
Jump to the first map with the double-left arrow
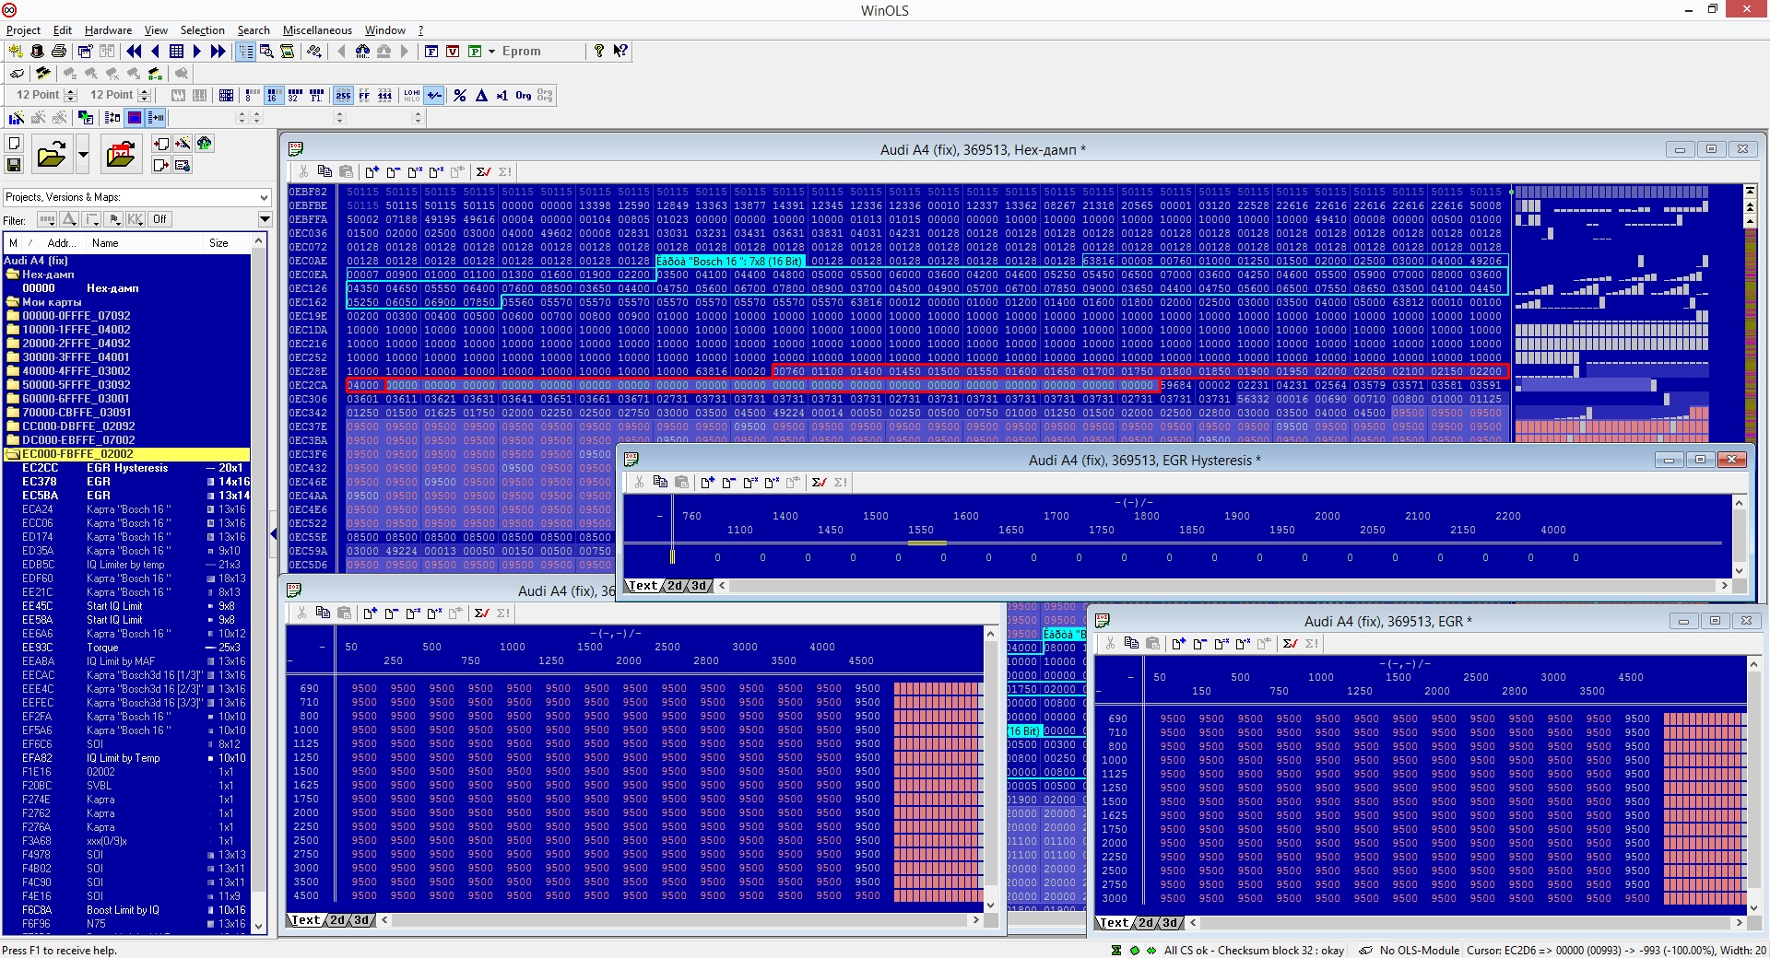pyautogui.click(x=134, y=52)
